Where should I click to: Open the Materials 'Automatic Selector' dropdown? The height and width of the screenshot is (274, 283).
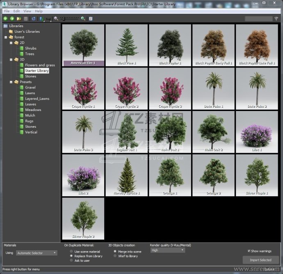tap(37, 253)
